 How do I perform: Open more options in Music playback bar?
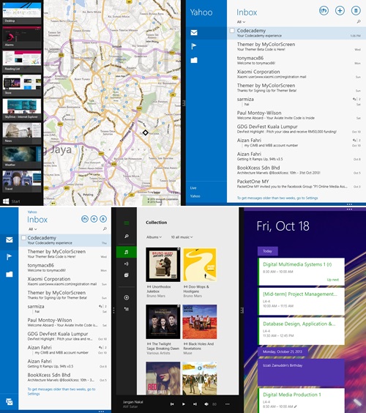point(227,404)
